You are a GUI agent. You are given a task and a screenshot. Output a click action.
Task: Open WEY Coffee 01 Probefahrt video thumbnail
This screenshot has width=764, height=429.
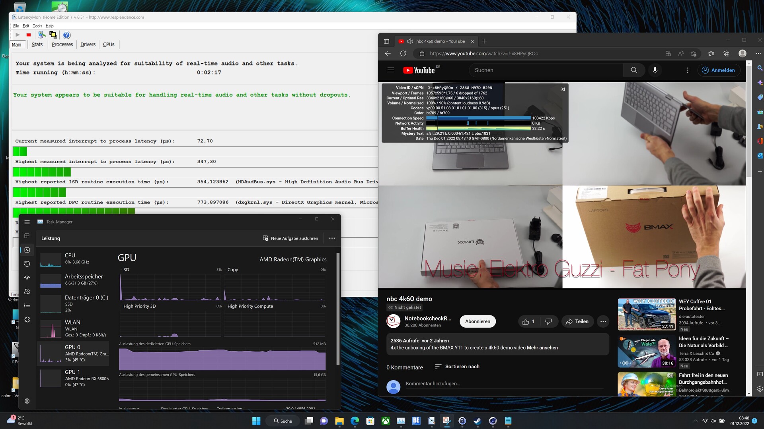click(x=647, y=315)
